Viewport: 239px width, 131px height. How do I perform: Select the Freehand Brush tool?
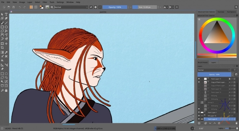(2, 23)
